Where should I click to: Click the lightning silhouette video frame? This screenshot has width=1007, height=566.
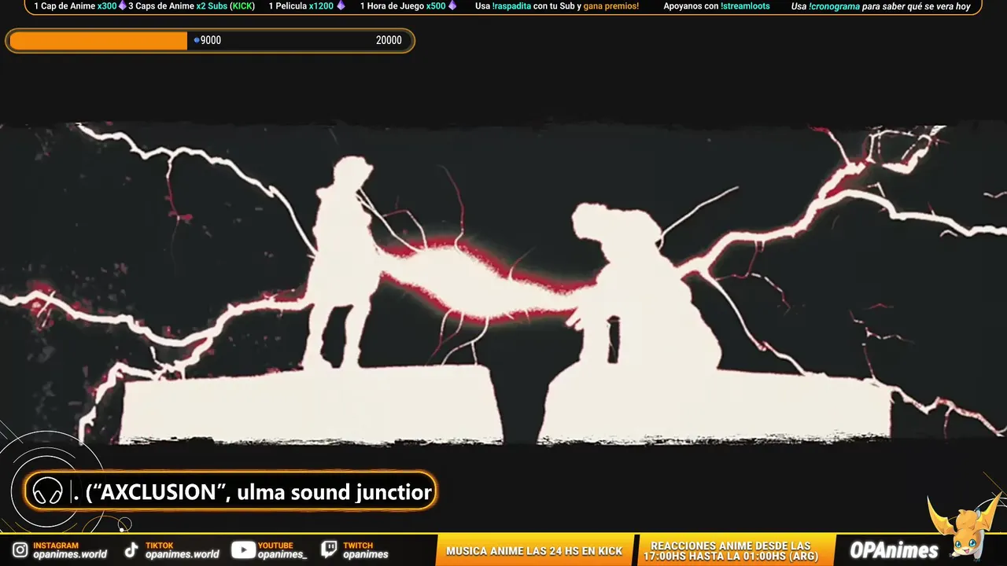pyautogui.click(x=503, y=283)
